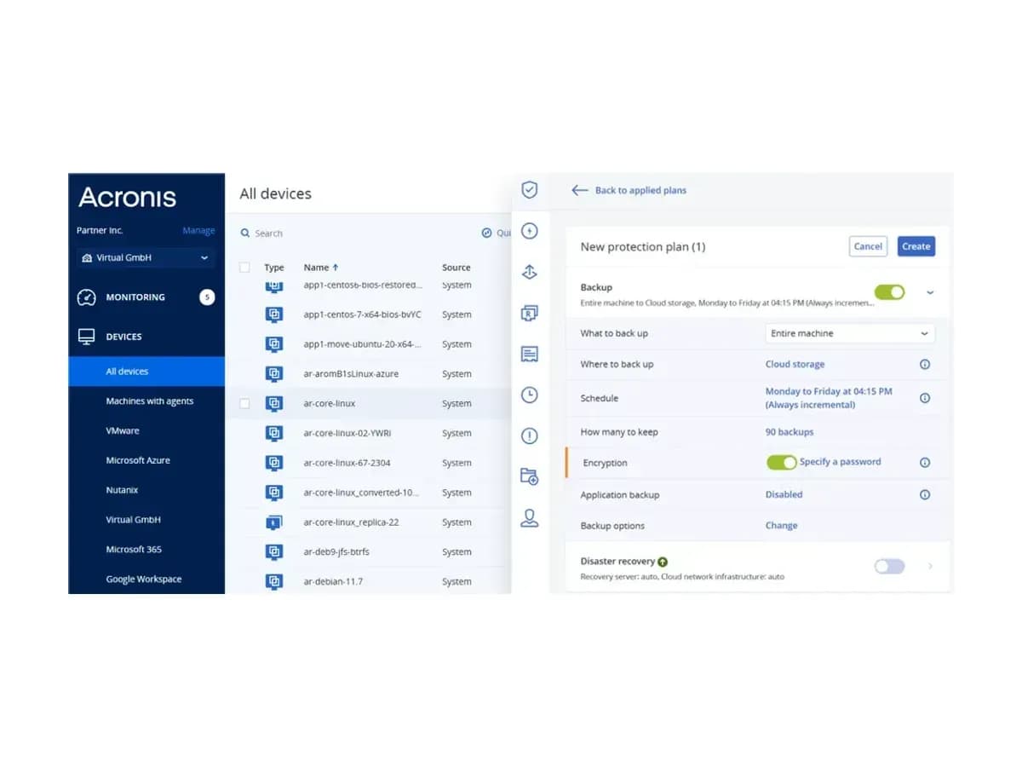The width and height of the screenshot is (1022, 767).
Task: Click the green upgrade icon beside Disaster recovery
Action: 663,562
